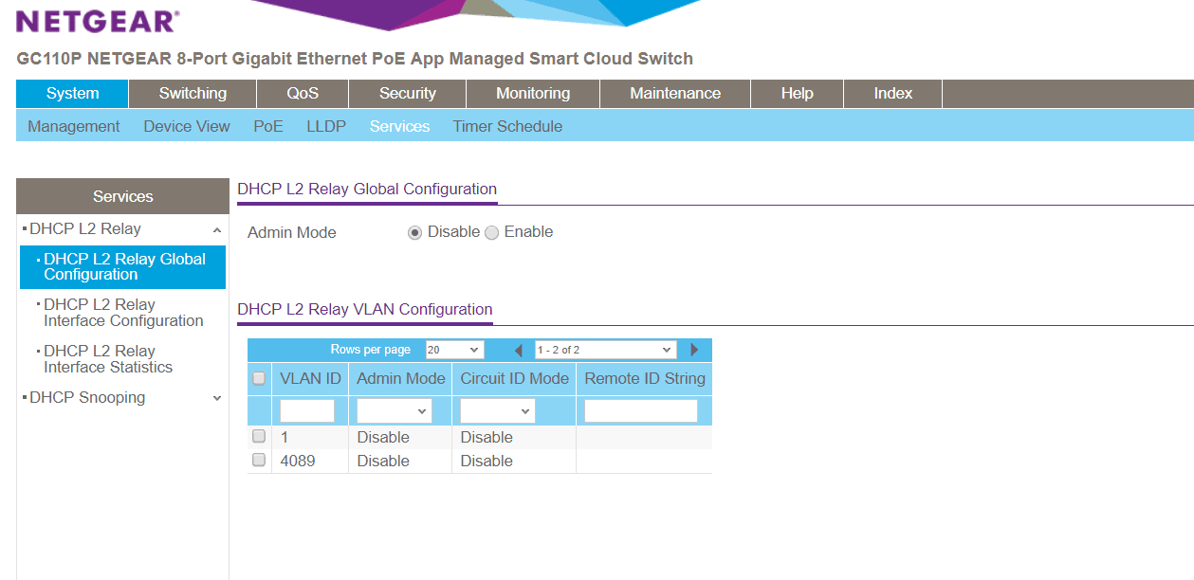Screen dimensions: 1194x580
Task: Go to previous table page arrow
Action: (x=519, y=351)
